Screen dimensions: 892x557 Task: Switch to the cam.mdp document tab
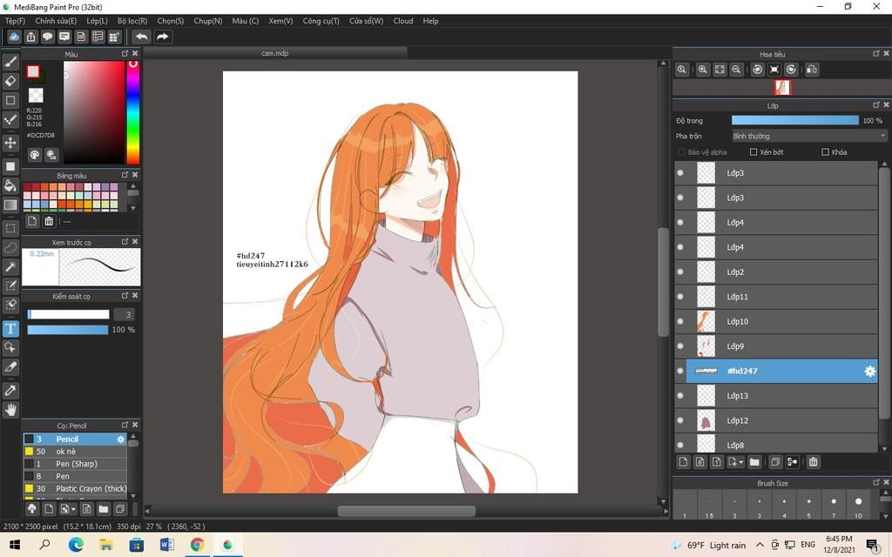(275, 53)
